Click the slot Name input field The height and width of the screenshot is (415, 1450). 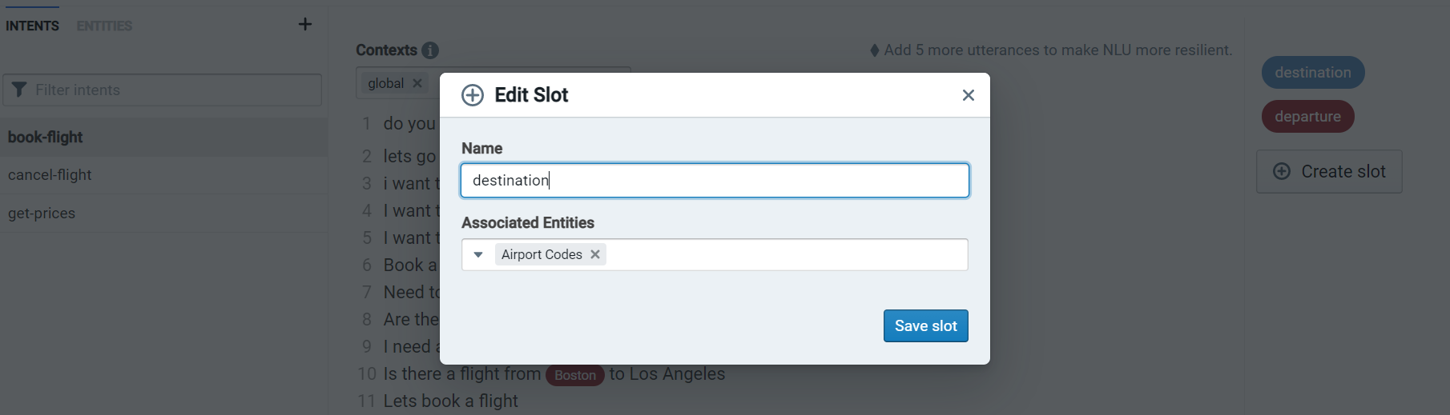pos(715,181)
